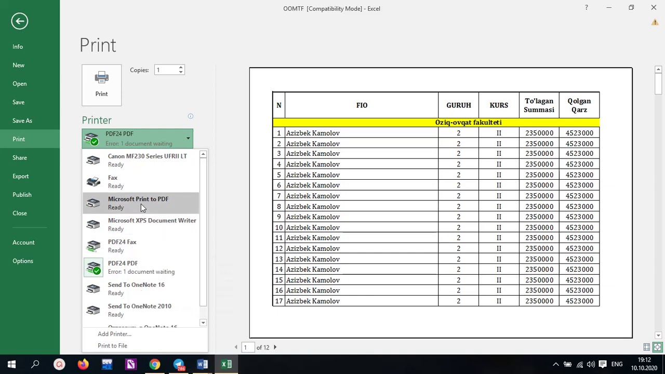Select Canon MF230 Series UFRII LT printer
The width and height of the screenshot is (665, 374).
click(x=140, y=160)
